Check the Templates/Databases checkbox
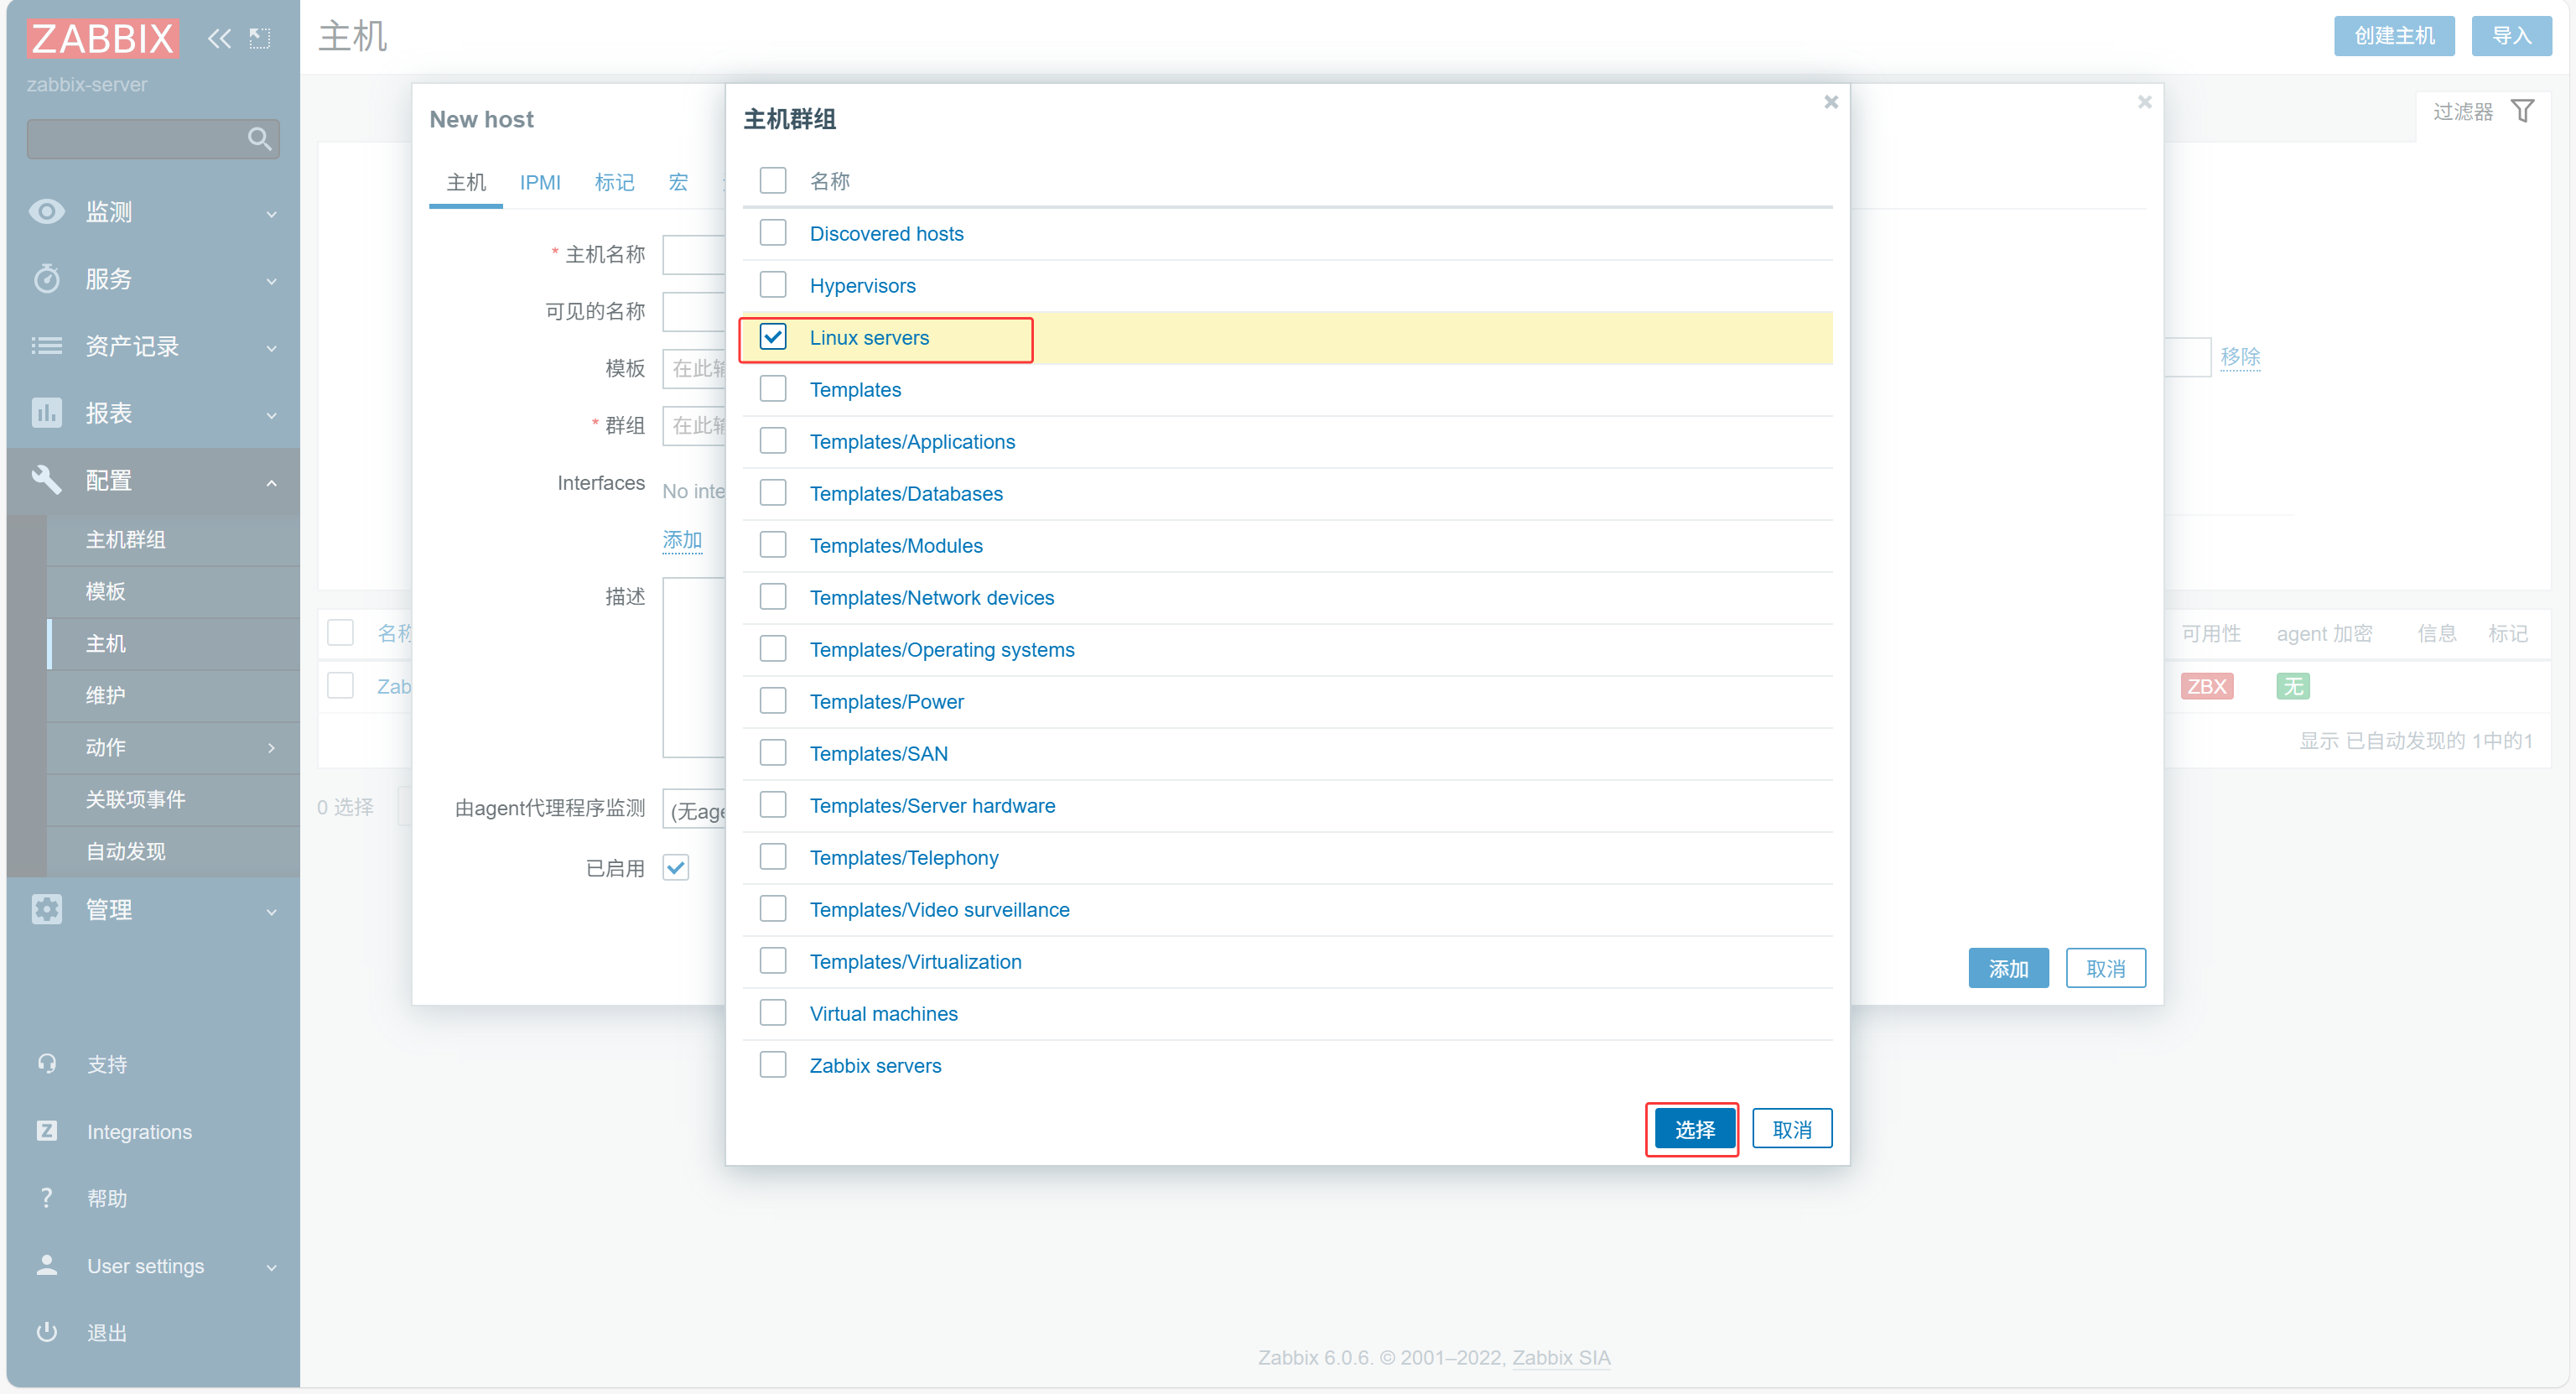 pos(772,493)
